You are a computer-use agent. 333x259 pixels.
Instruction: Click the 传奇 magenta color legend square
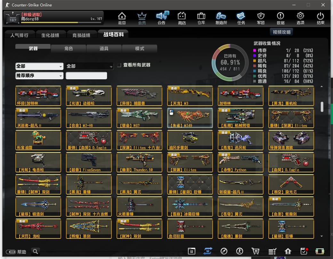(x=255, y=50)
